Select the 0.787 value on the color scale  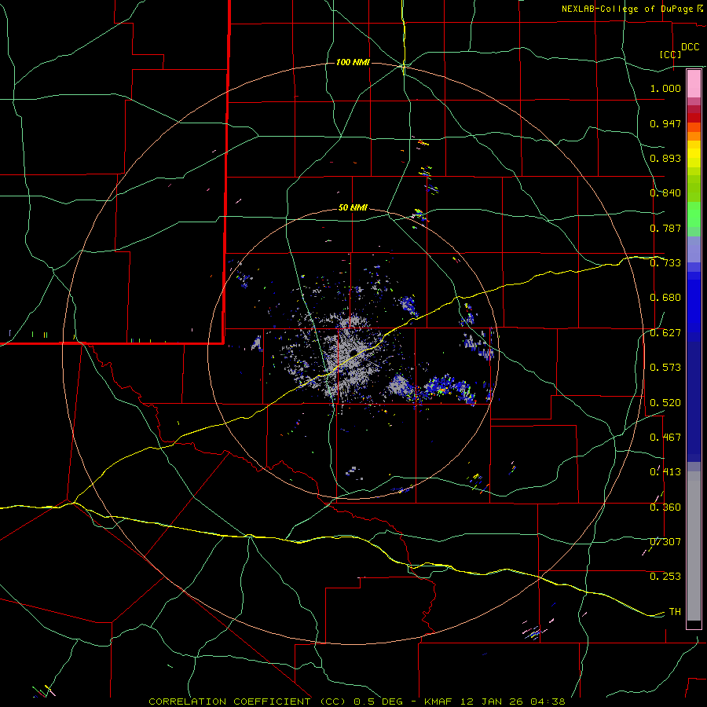coord(665,228)
